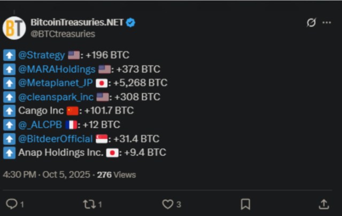Reply to the post via comment icon
The height and width of the screenshot is (216, 342).
point(12,204)
